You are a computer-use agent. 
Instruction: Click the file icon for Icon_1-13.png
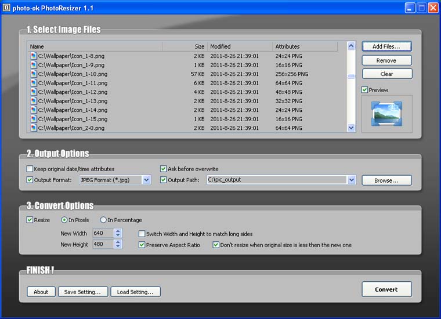pos(34,101)
